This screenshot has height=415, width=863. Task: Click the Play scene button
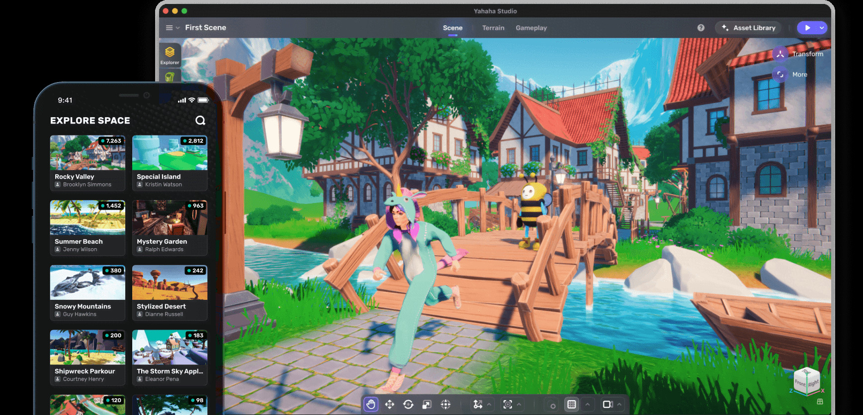(807, 28)
